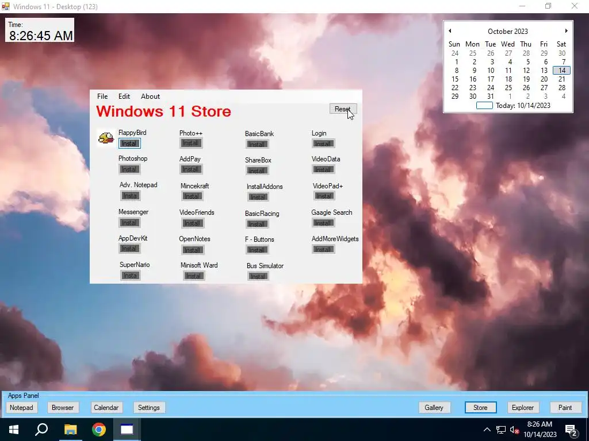Viewport: 589px width, 441px height.
Task: Install BasicRacing
Action: 257,225
